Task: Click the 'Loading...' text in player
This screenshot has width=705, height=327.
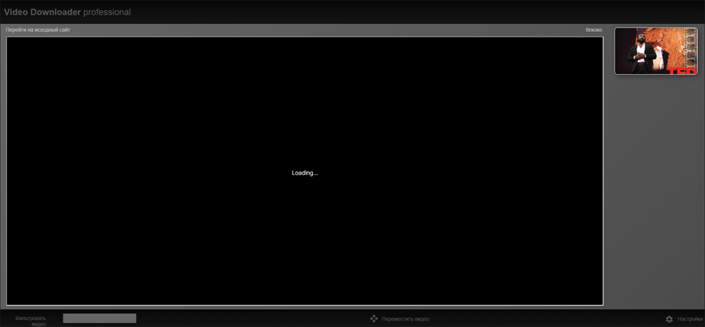Action: [x=305, y=173]
